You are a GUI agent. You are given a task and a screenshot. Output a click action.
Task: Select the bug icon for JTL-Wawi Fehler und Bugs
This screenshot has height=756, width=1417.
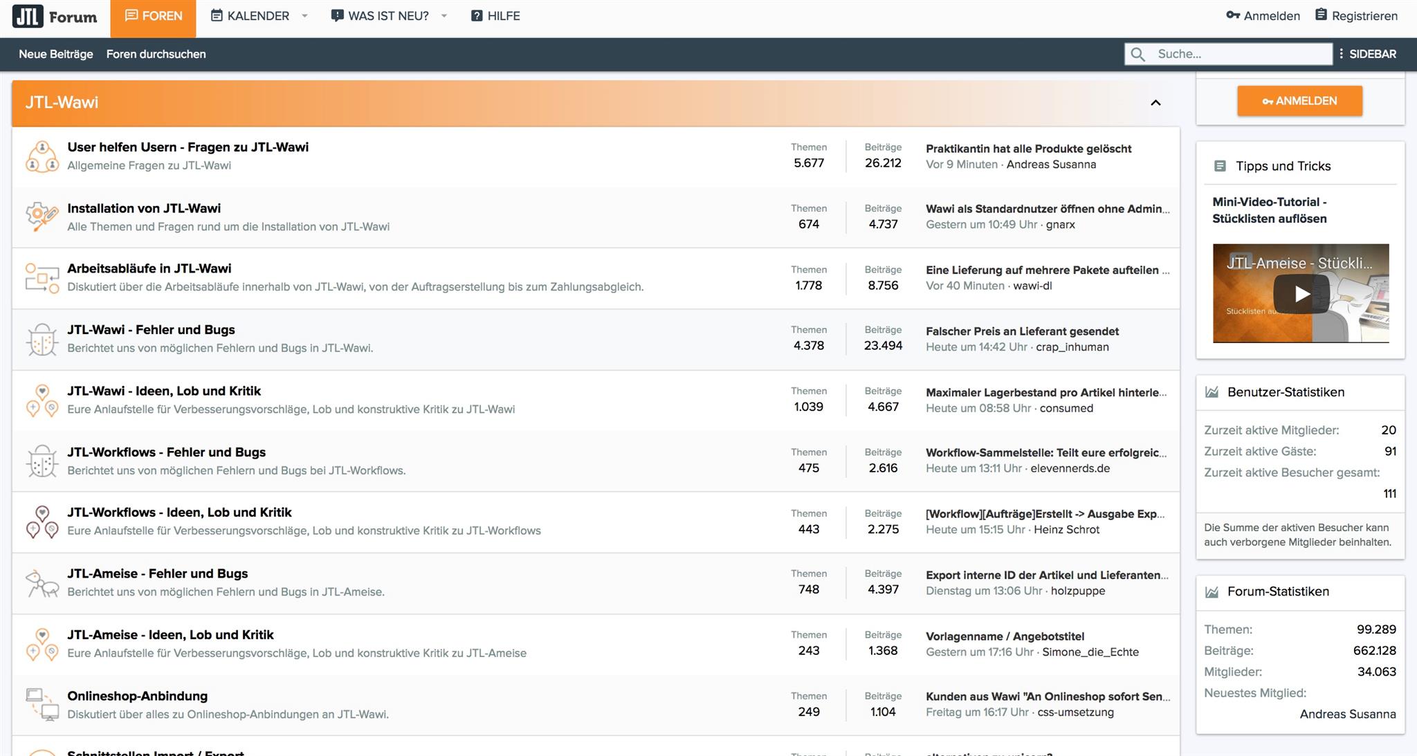(42, 338)
